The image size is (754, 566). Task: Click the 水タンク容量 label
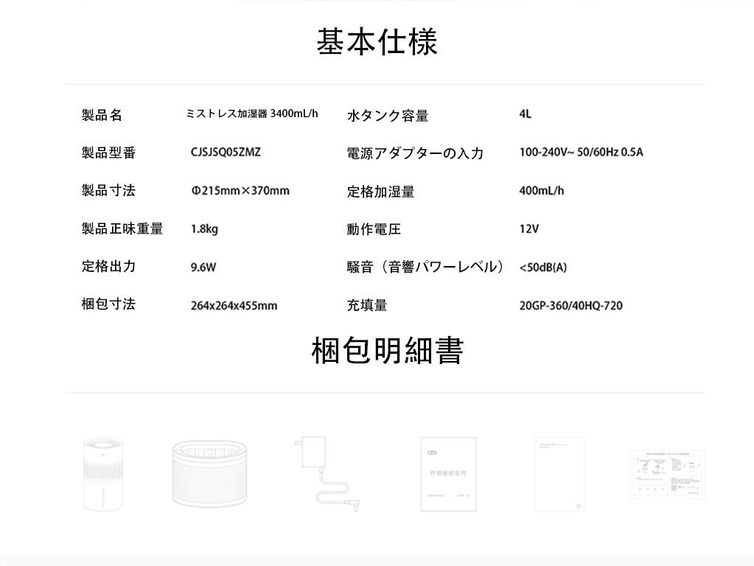388,116
